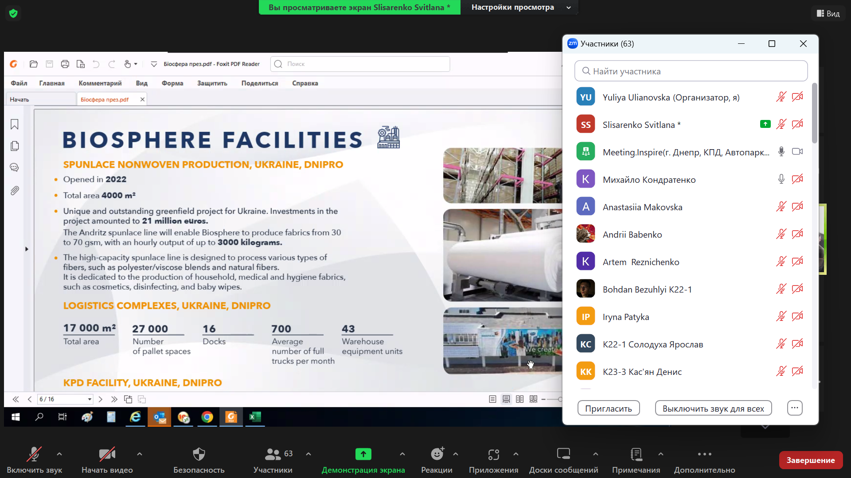Click the Foxit undo arrow
This screenshot has height=478, width=851.
point(96,64)
